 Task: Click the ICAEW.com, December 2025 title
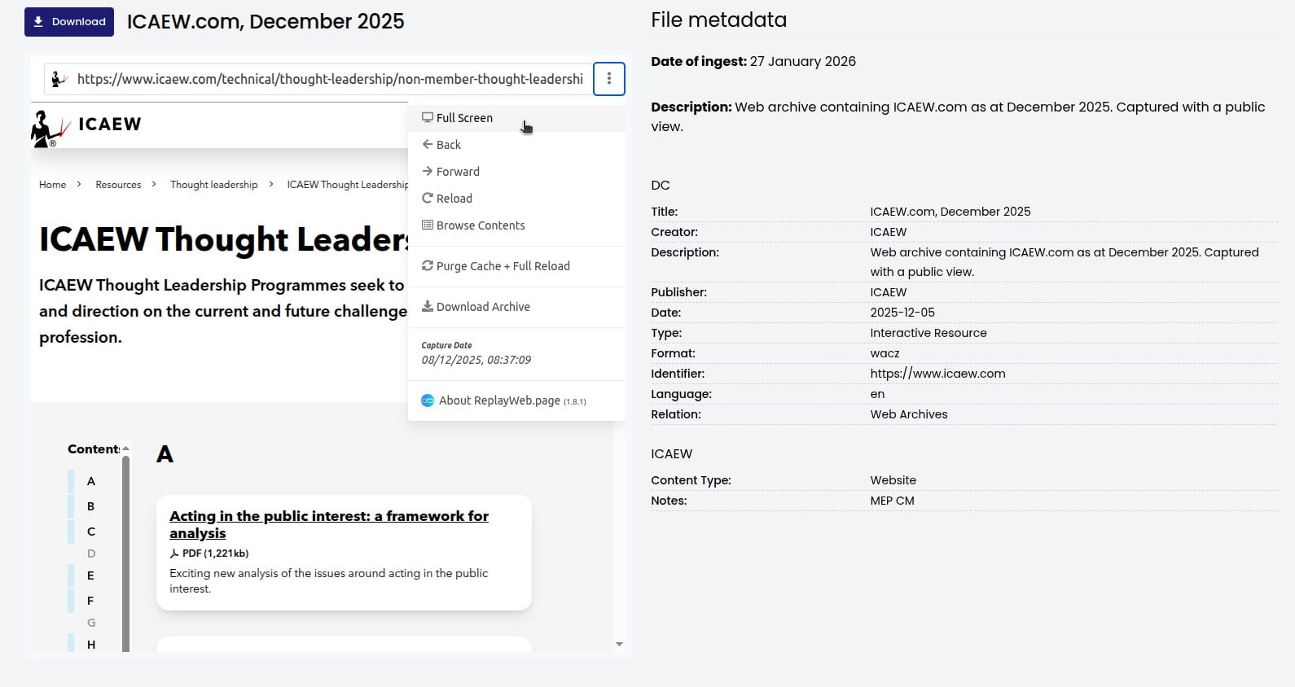[x=266, y=21]
